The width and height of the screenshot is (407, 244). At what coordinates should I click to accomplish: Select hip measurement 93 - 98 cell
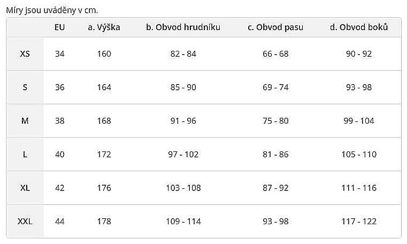[359, 87]
